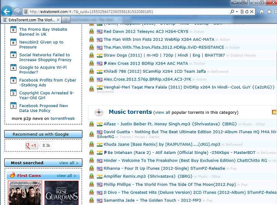Open Khuda Jaane [Bass Remix] by [RAJPUTANA] torrent
This screenshot has width=277, height=205.
coord(162,145)
